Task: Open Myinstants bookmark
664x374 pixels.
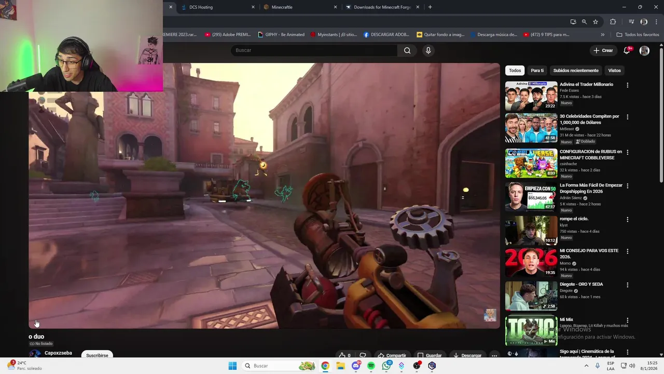Action: click(334, 35)
